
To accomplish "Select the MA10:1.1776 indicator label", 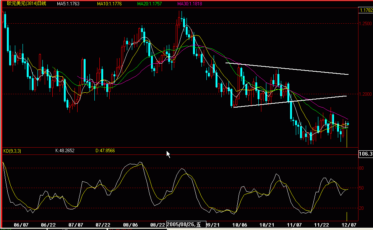I will point(109,4).
